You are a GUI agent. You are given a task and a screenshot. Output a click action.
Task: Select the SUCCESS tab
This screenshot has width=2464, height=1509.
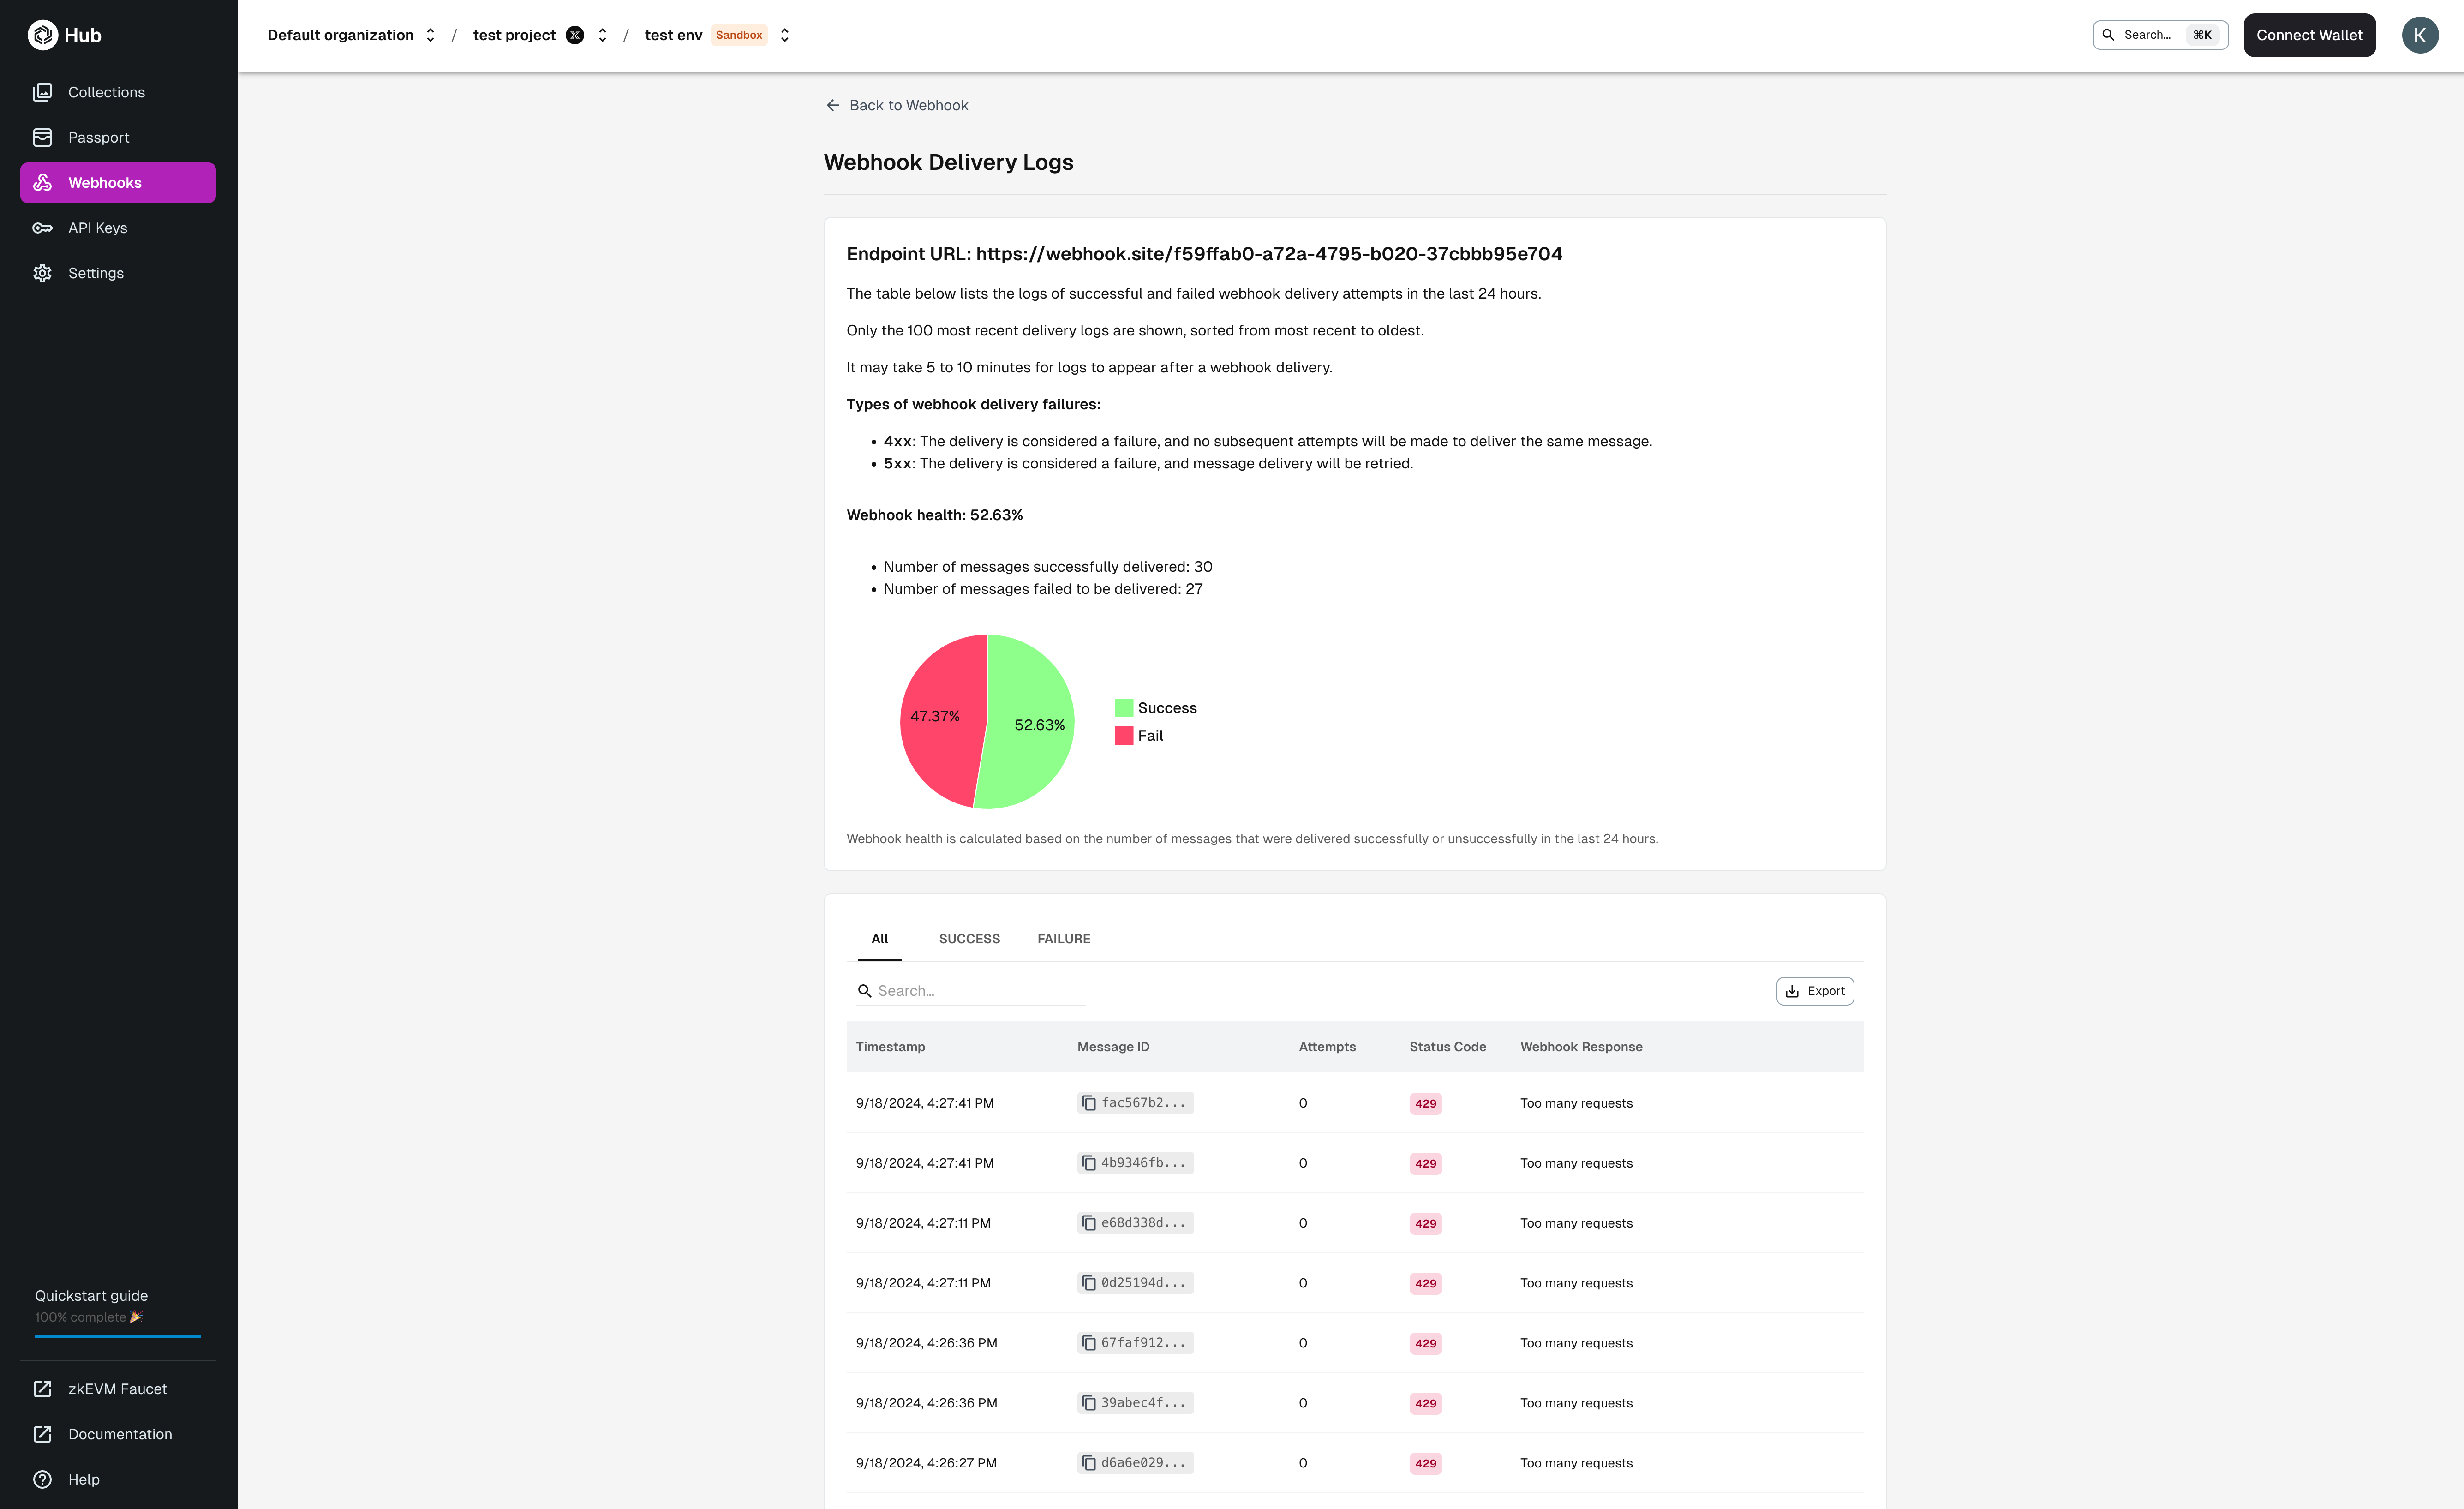pos(969,938)
